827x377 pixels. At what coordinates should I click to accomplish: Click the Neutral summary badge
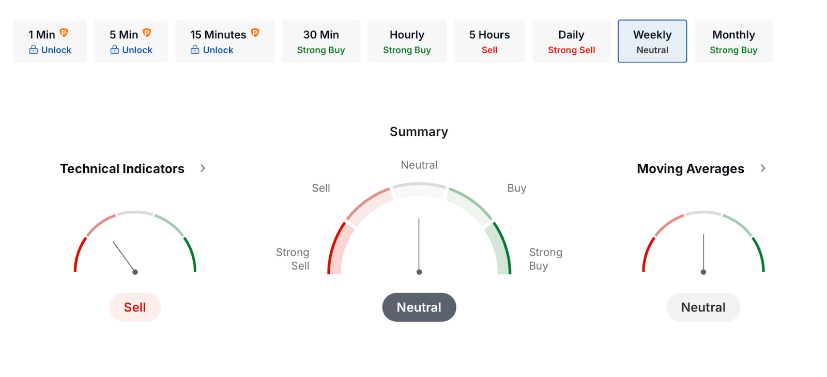pyautogui.click(x=419, y=307)
